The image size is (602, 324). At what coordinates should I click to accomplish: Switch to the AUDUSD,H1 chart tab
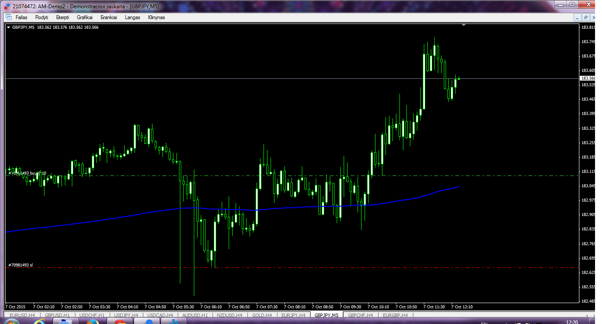pos(195,315)
